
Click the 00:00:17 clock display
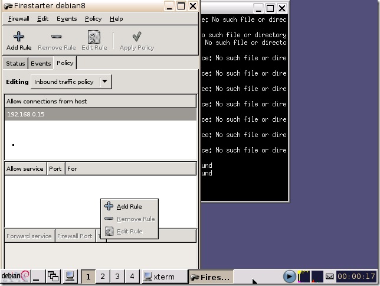point(356,277)
